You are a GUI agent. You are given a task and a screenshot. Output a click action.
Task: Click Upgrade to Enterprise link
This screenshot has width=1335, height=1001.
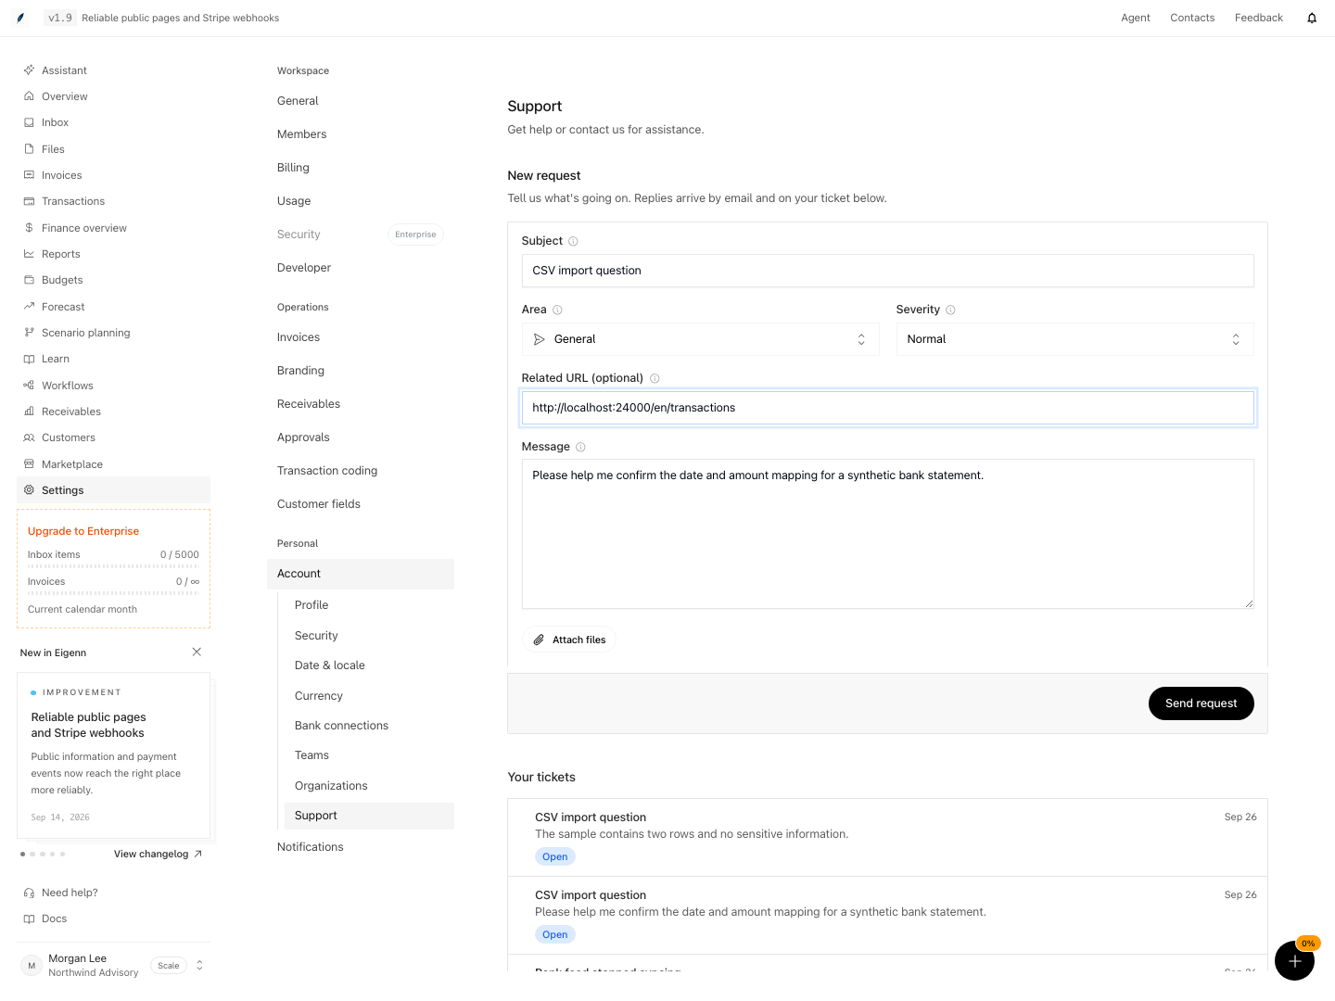coord(83,531)
